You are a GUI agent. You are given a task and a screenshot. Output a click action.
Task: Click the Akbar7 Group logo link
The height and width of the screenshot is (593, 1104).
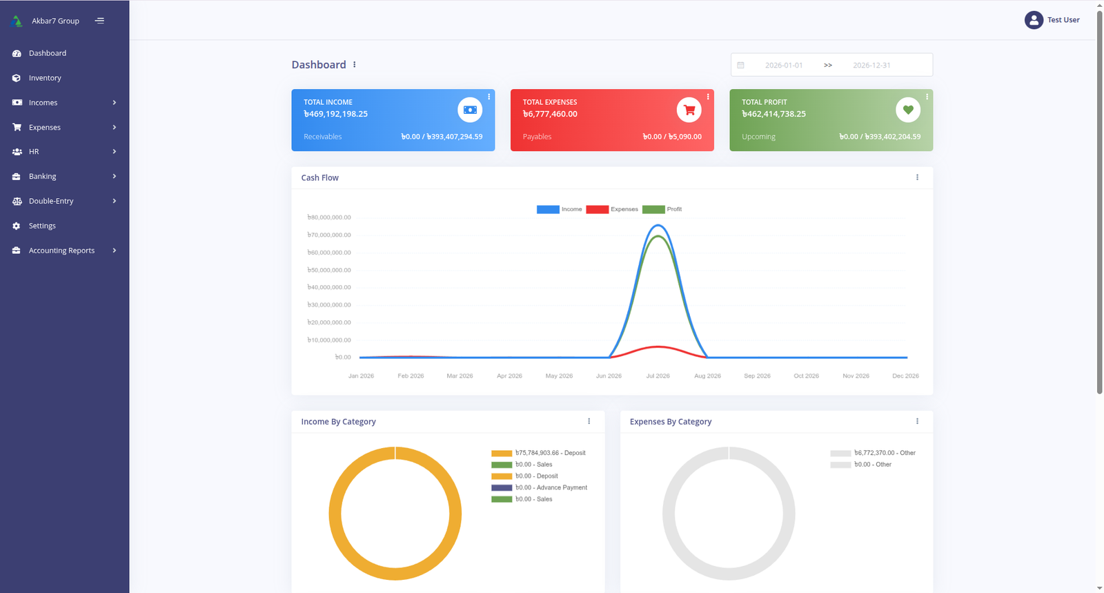click(x=46, y=21)
